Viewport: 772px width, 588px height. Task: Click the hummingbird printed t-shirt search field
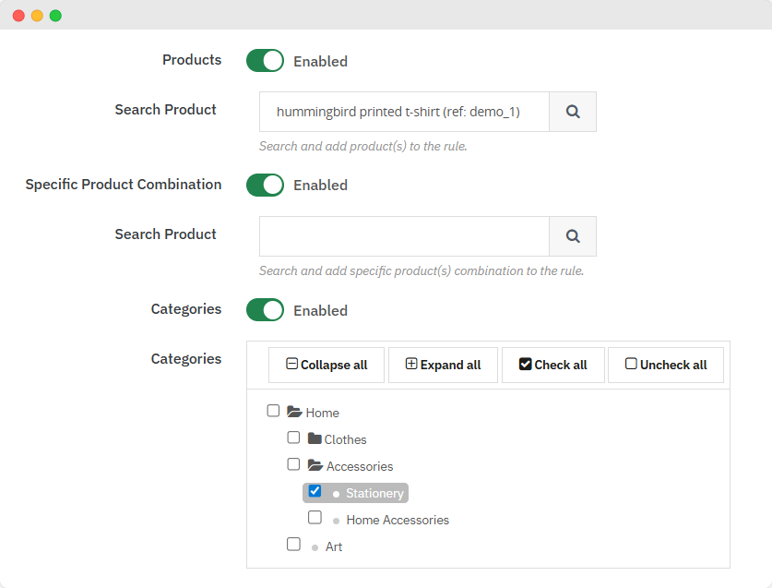pos(404,112)
